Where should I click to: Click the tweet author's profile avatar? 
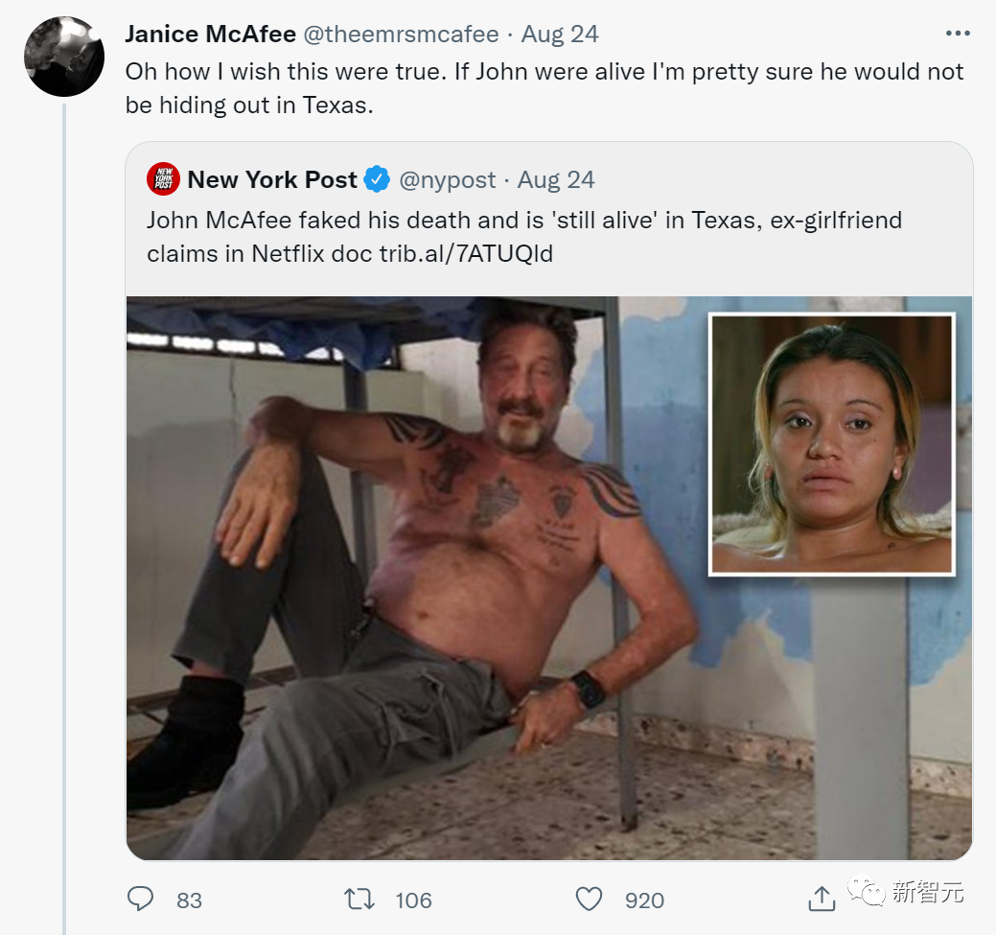(x=64, y=56)
